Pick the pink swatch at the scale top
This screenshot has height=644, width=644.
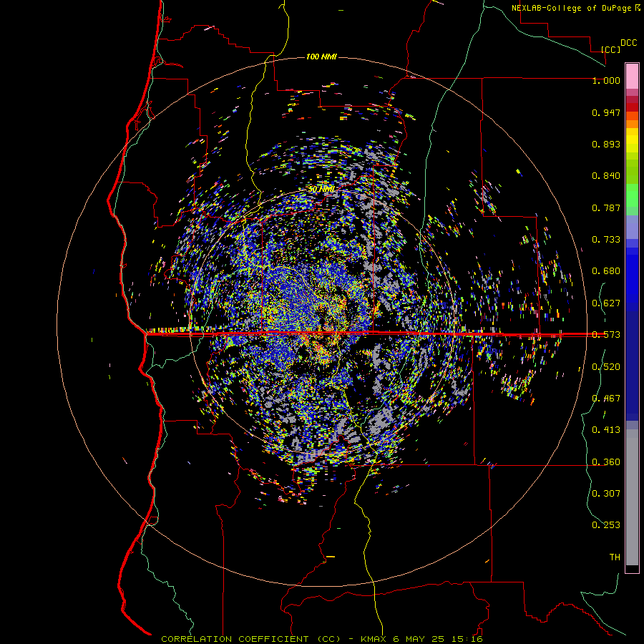tap(632, 76)
